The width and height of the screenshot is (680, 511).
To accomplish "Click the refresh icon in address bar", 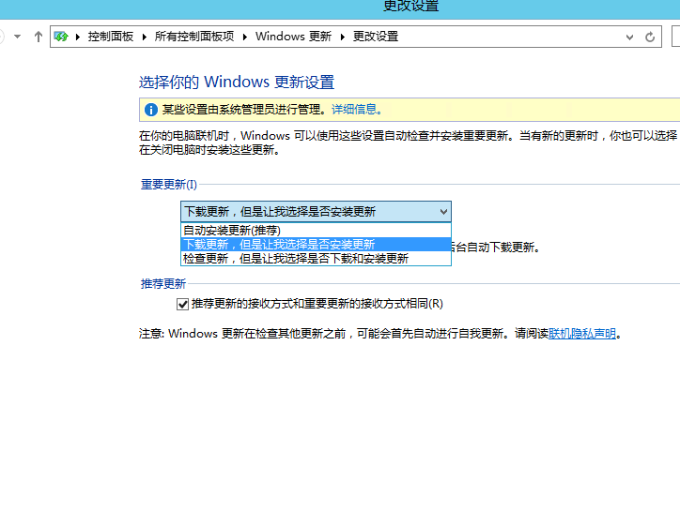I will point(650,37).
